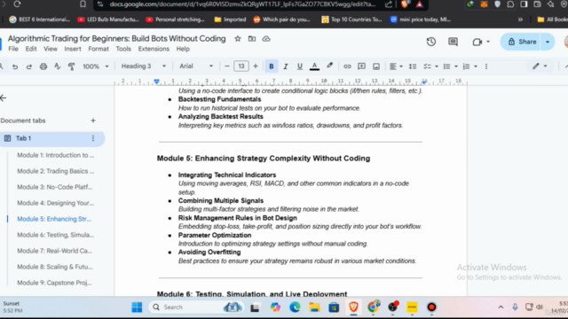This screenshot has width=568, height=319.
Task: Add a new document tab
Action: click(93, 121)
